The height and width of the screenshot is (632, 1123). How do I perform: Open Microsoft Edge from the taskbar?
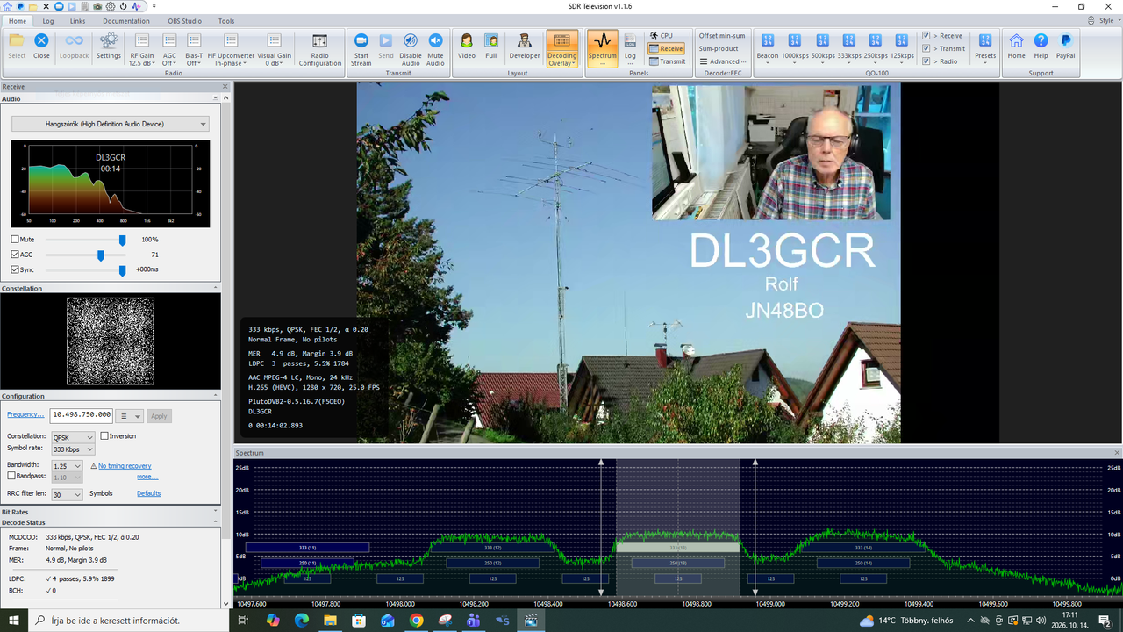click(x=301, y=621)
